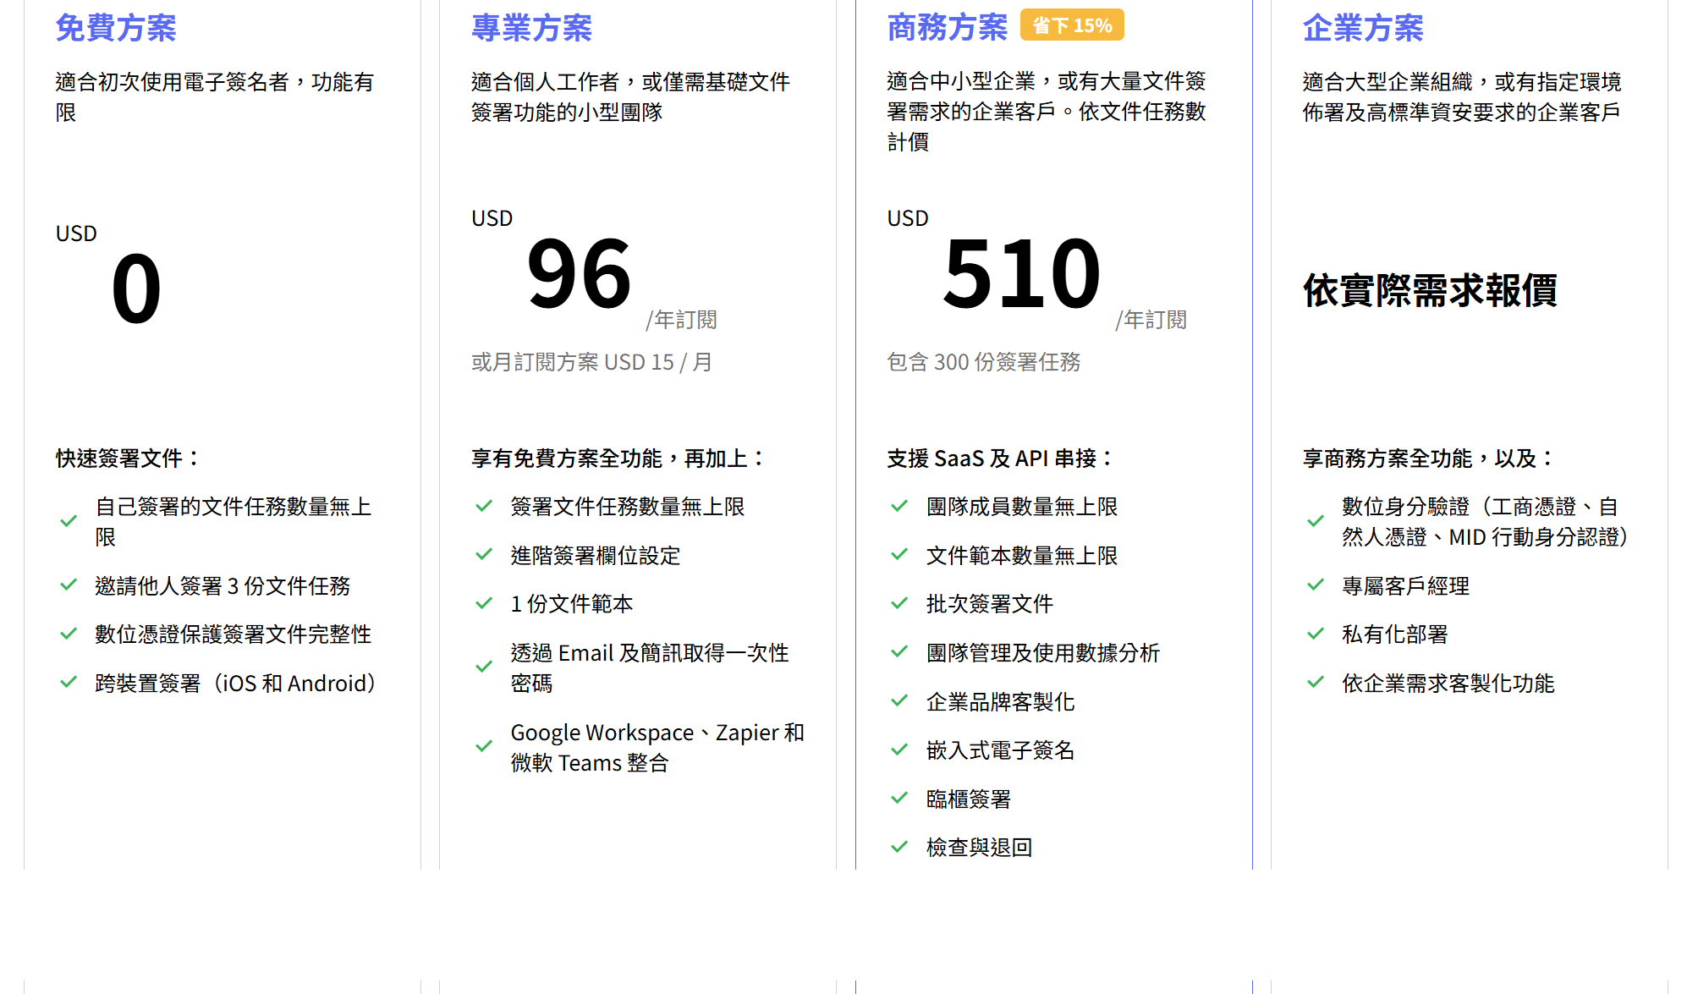Click 支援 SaaS 及 API 串接： heading
This screenshot has width=1698, height=994.
tap(1001, 459)
